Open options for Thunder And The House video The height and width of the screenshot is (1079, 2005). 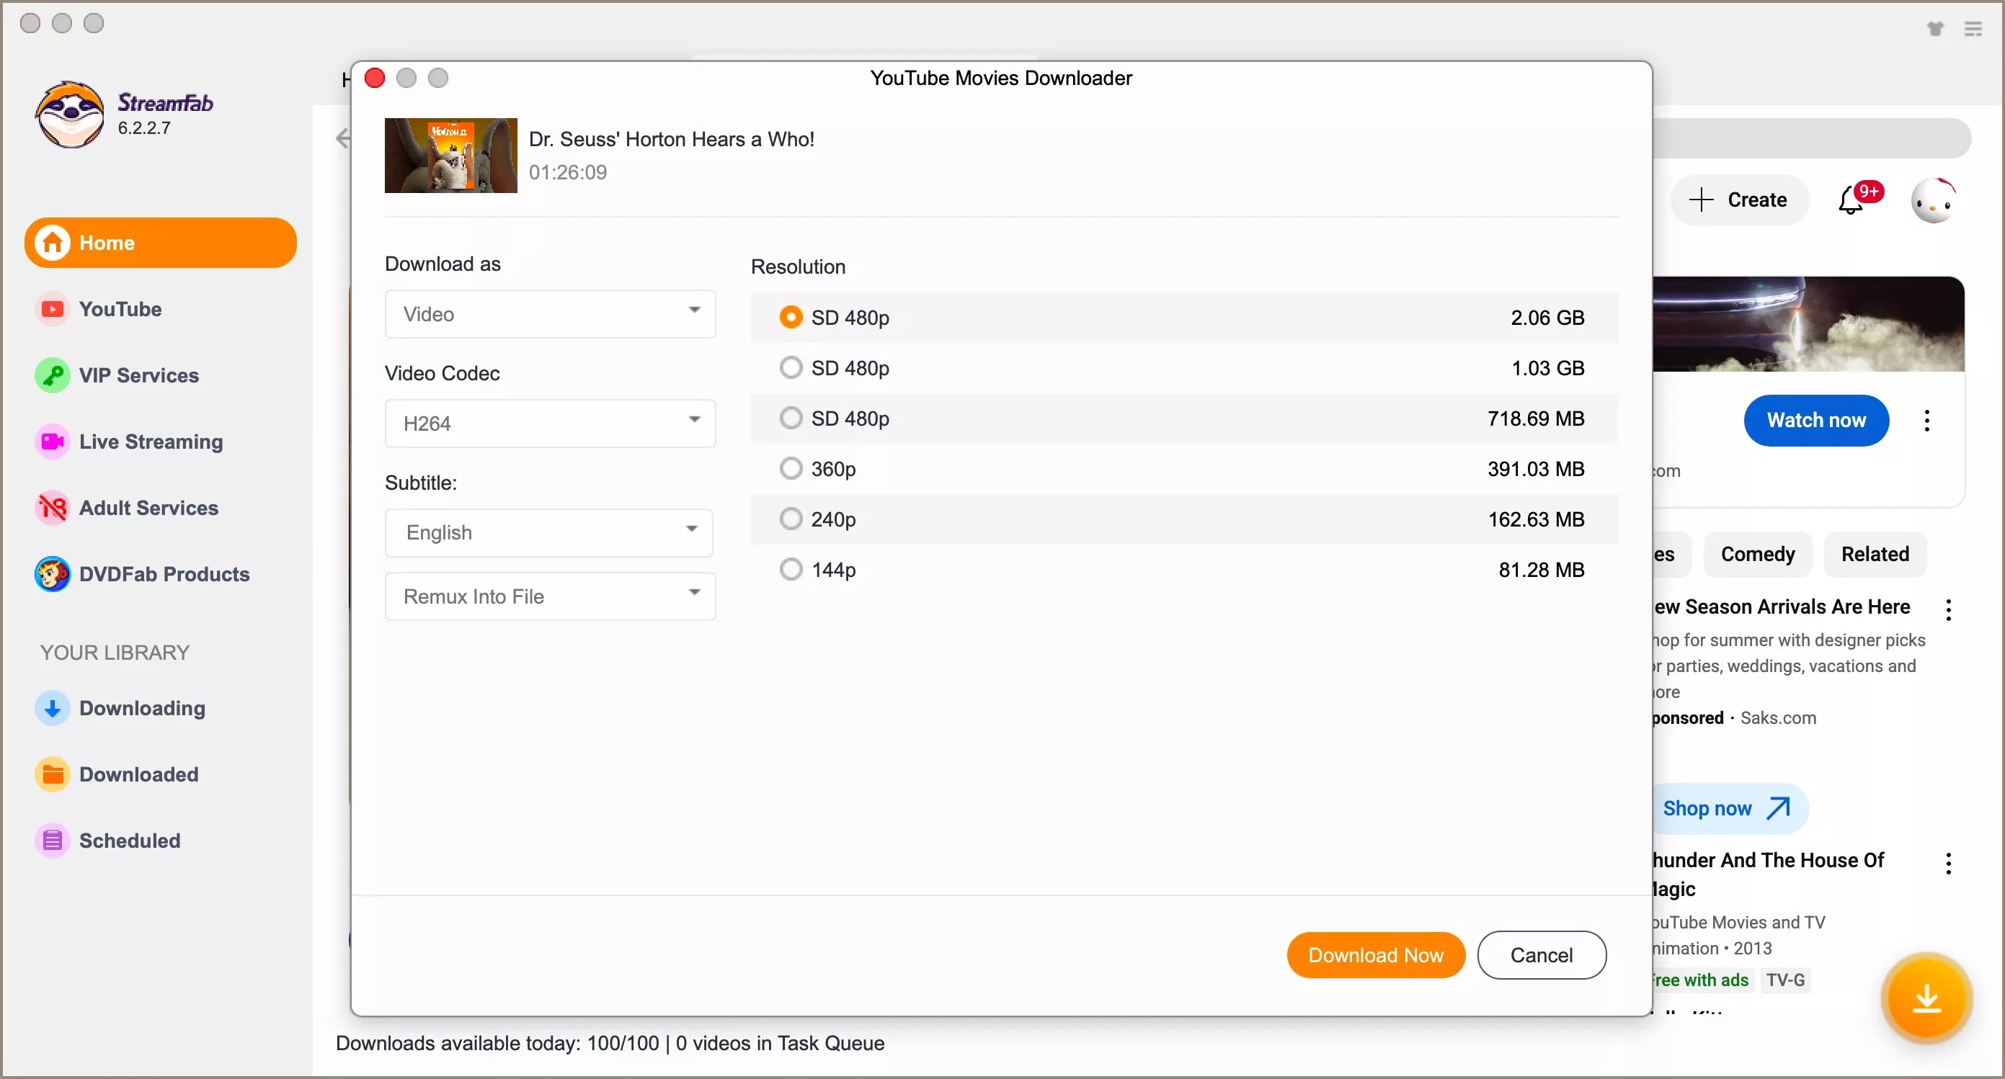click(1948, 863)
